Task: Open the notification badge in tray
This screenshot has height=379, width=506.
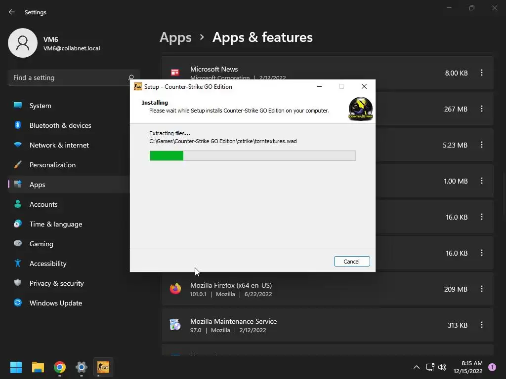Action: [492, 367]
